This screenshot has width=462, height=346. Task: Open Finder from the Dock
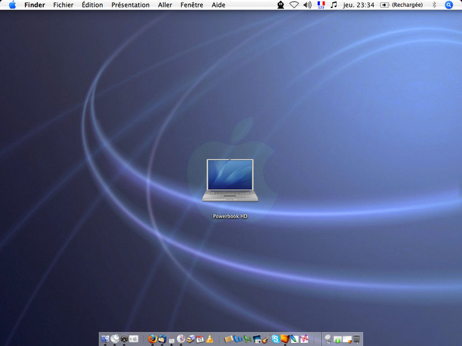105,339
